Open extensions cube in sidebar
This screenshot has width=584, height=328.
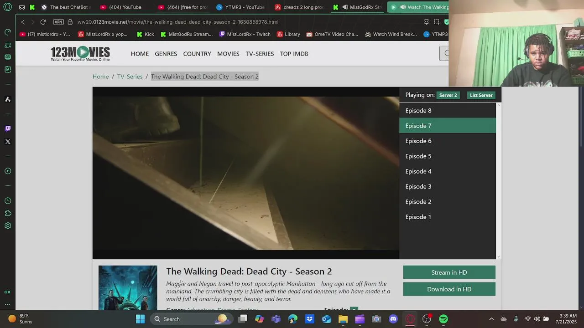pyautogui.click(x=8, y=213)
